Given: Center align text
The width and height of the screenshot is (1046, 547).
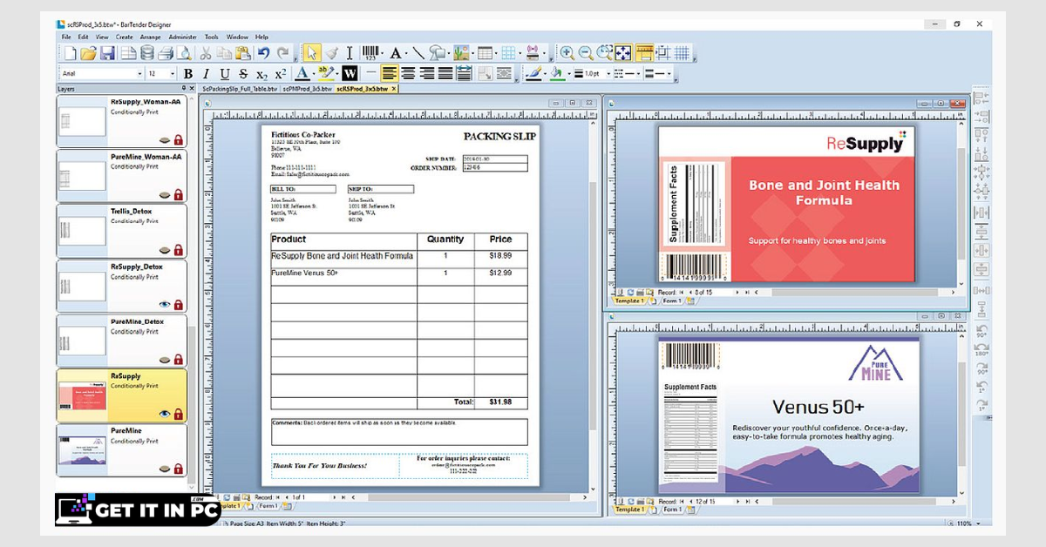Looking at the screenshot, I should tap(408, 74).
